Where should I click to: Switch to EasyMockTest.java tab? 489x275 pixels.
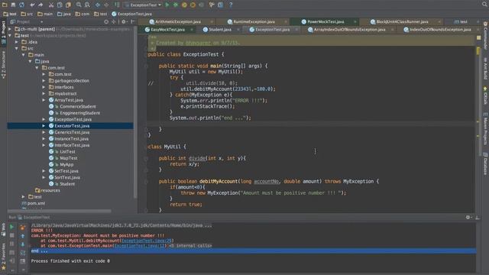point(168,30)
